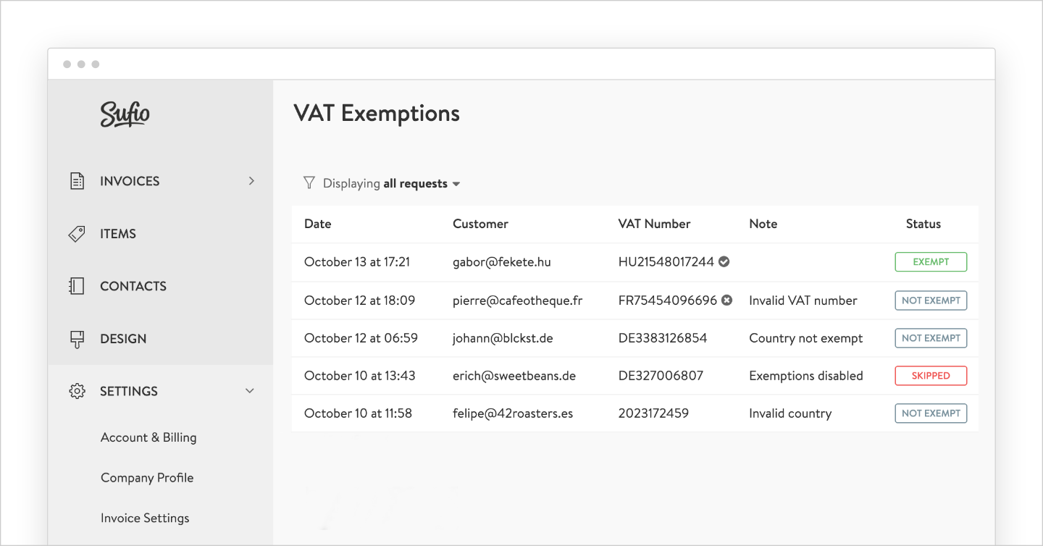Image resolution: width=1043 pixels, height=546 pixels.
Task: Click the Sufio logo
Action: (x=125, y=114)
